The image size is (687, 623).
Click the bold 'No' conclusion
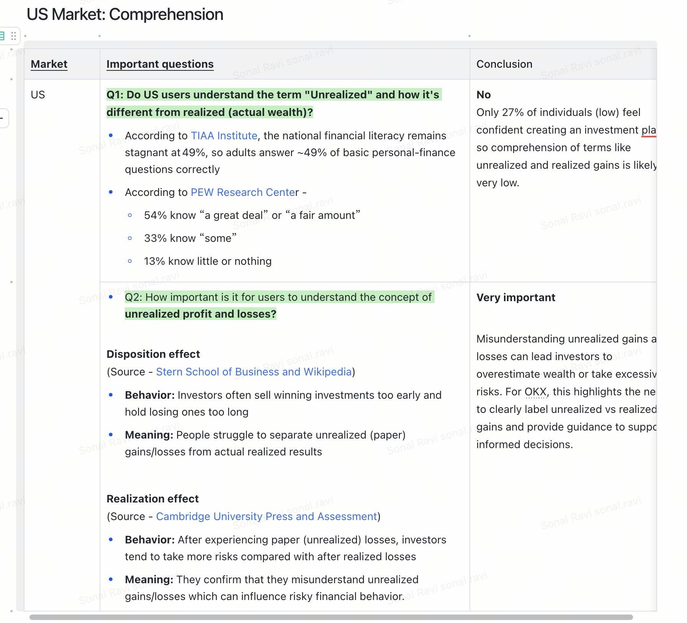484,95
